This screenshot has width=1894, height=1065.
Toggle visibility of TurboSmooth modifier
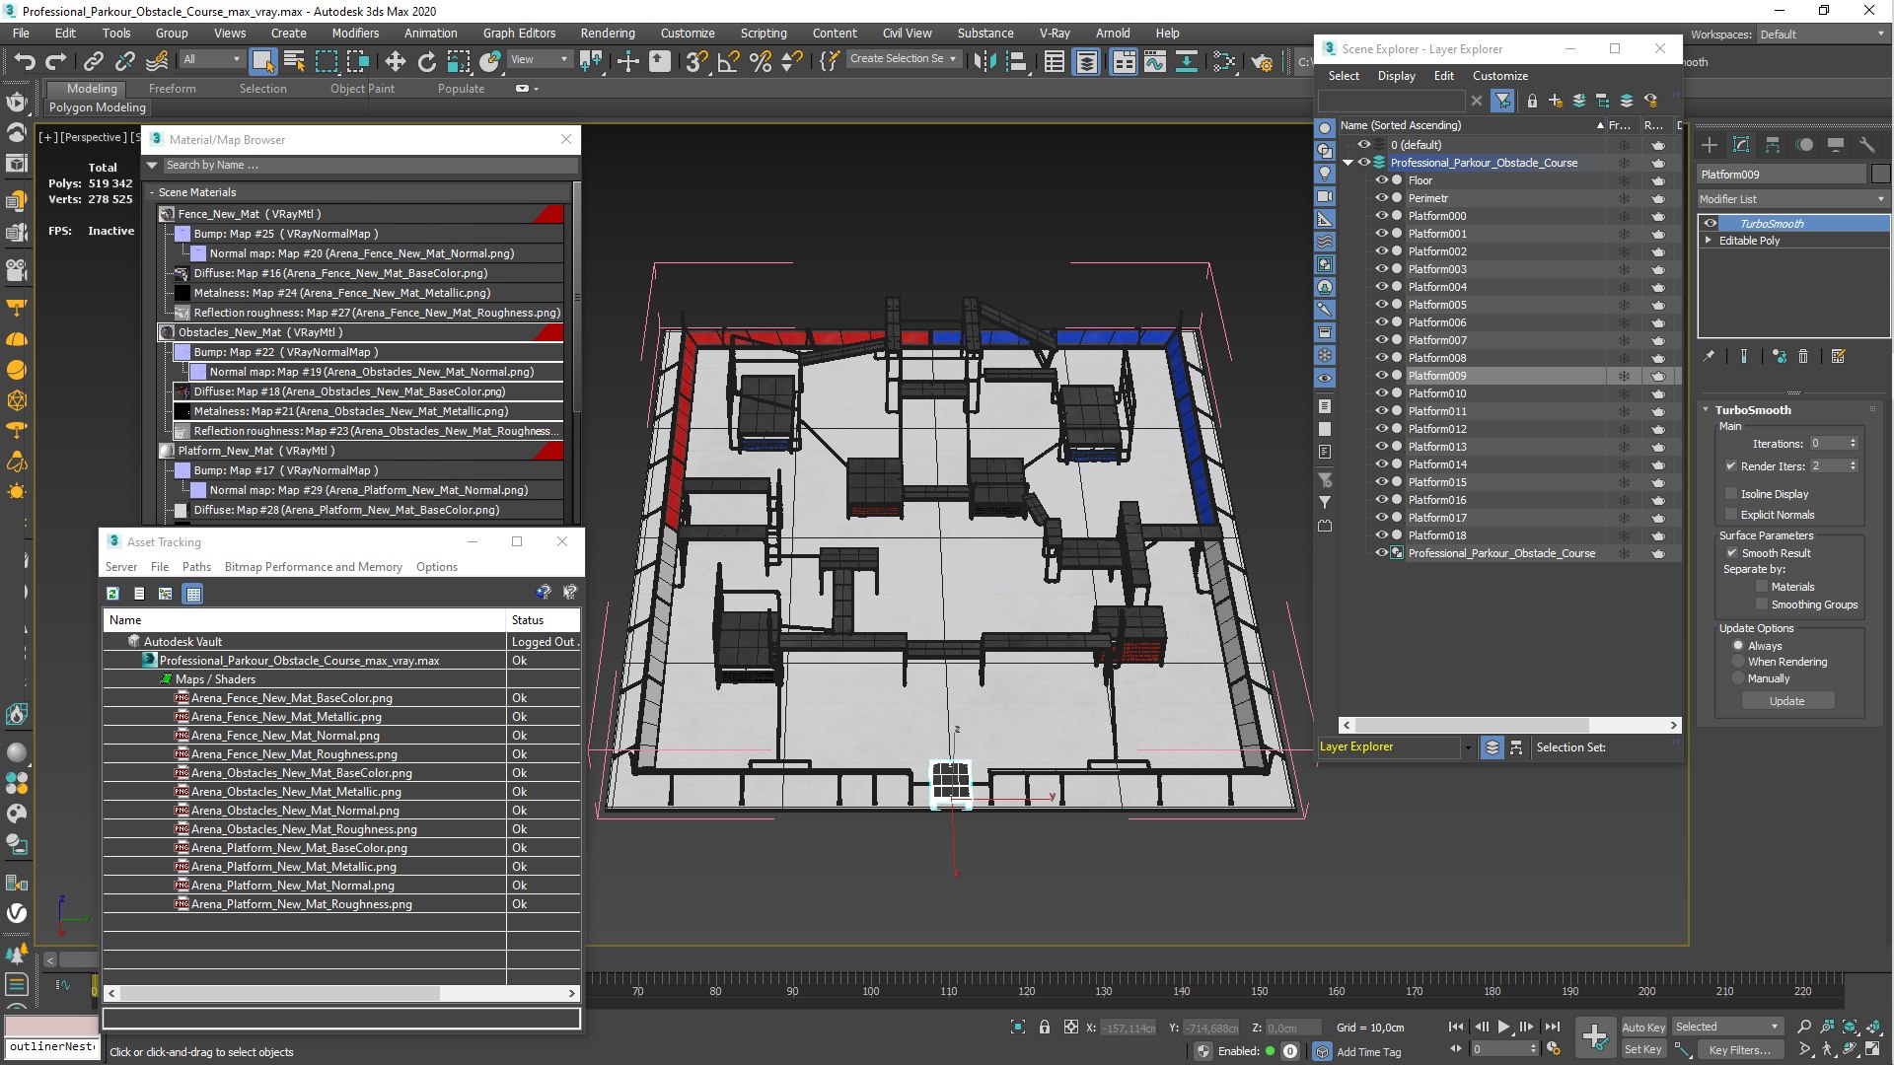coord(1711,224)
